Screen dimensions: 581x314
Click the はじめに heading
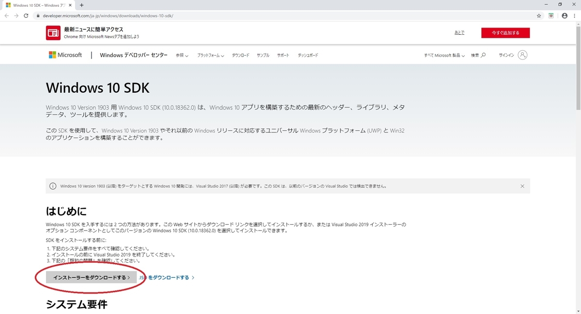66,211
